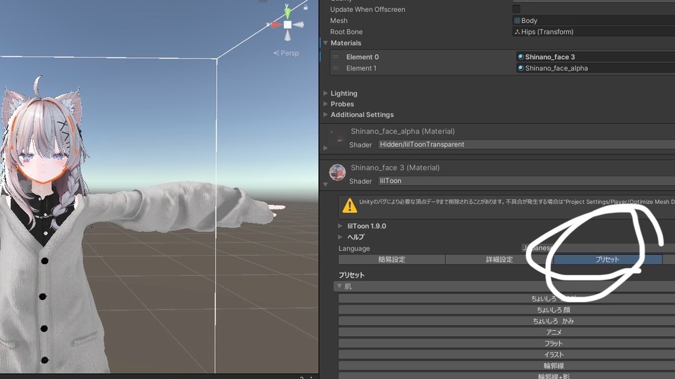Apply the 輪郭線 preset

coord(507,366)
